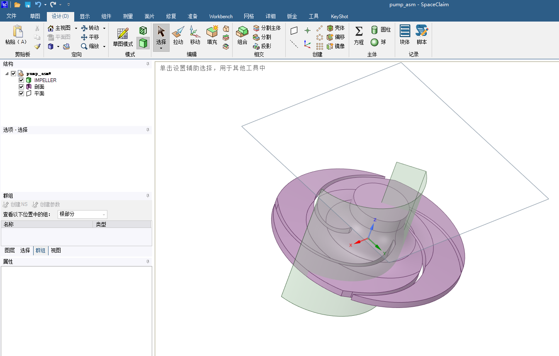The image size is (559, 356).
Task: Expand the 选择 tool dropdown arrow
Action: 161,48
